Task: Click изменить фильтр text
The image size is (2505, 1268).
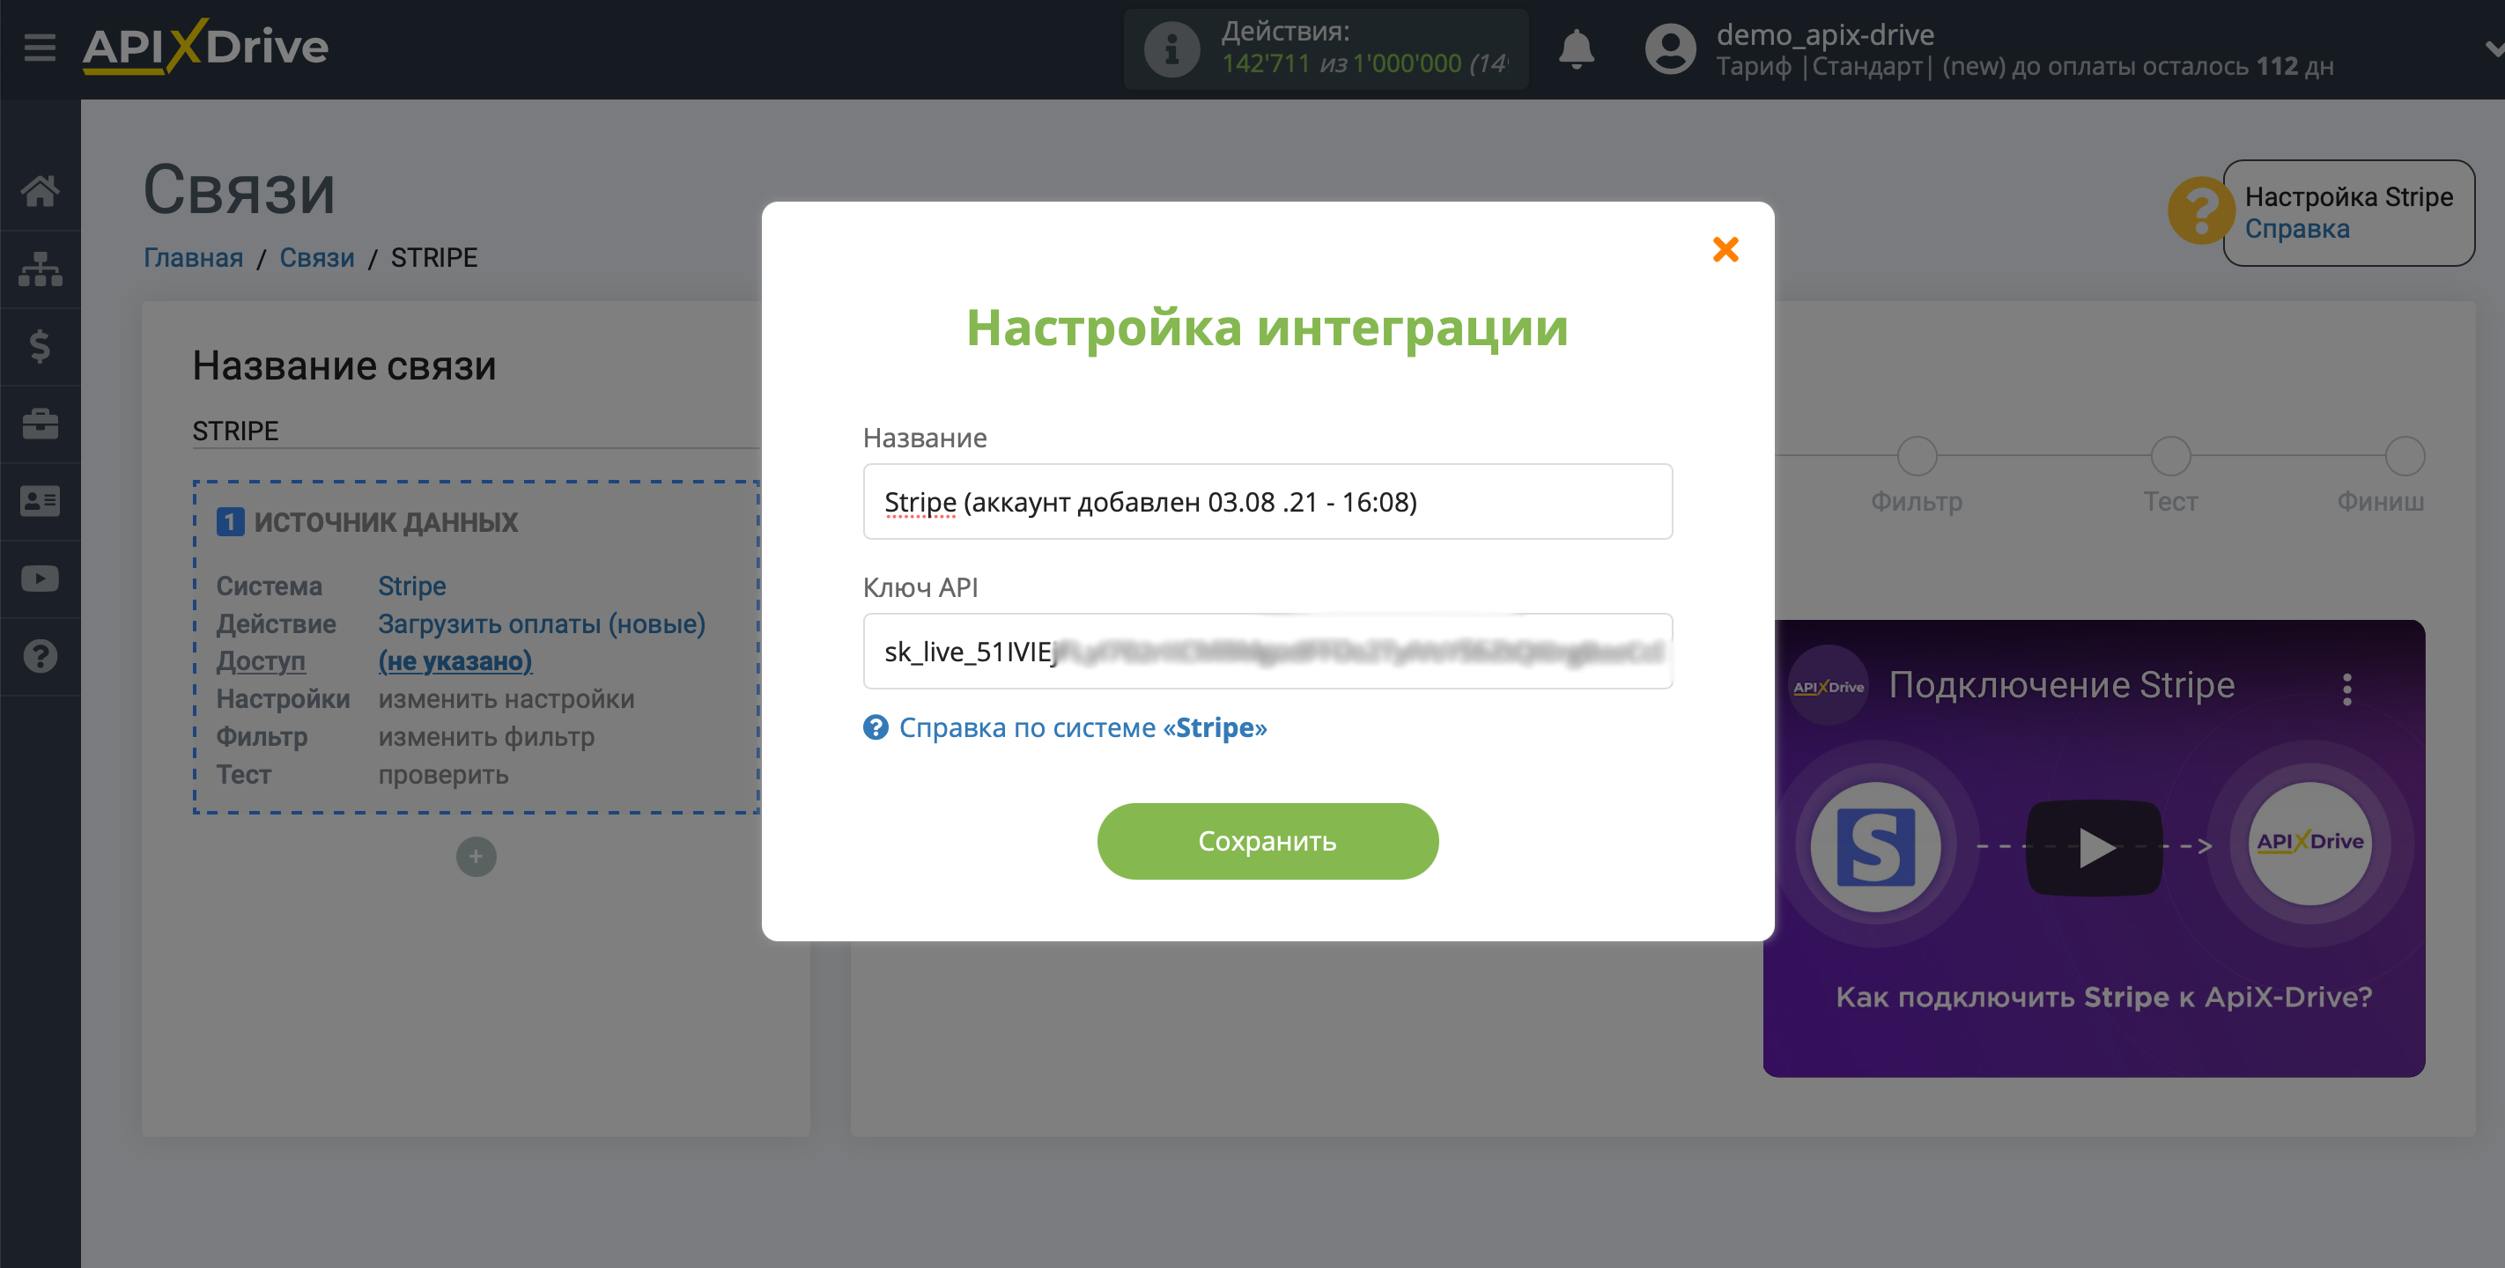Action: tap(486, 737)
